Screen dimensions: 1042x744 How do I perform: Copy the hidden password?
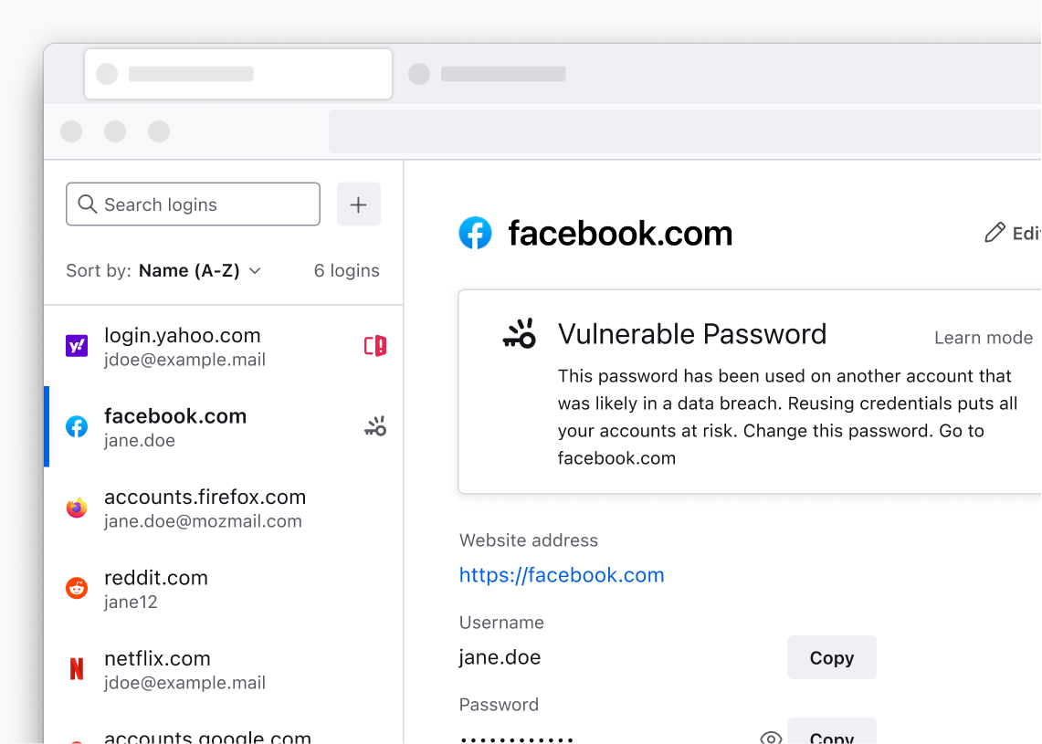tap(831, 738)
